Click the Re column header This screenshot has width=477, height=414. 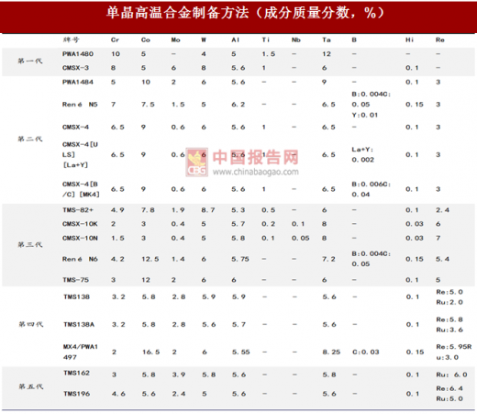click(440, 40)
